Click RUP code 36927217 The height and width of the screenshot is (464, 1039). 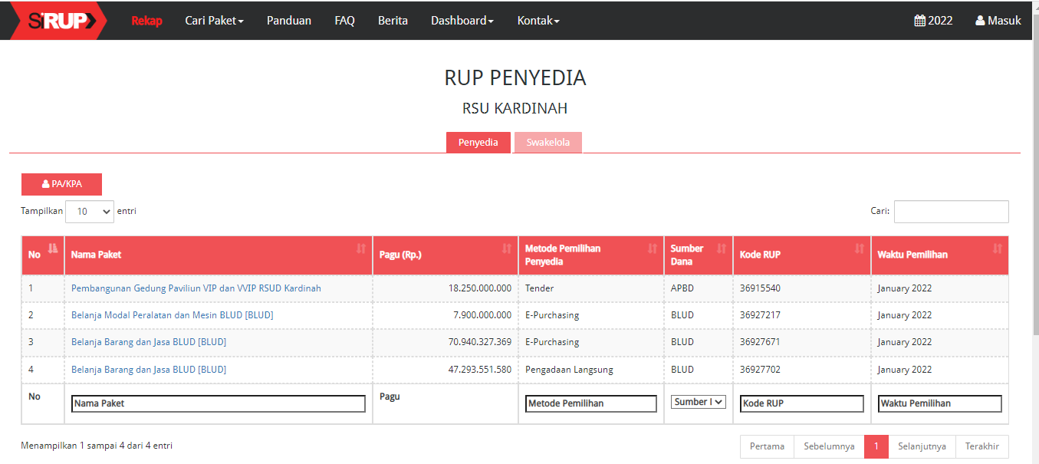(760, 315)
